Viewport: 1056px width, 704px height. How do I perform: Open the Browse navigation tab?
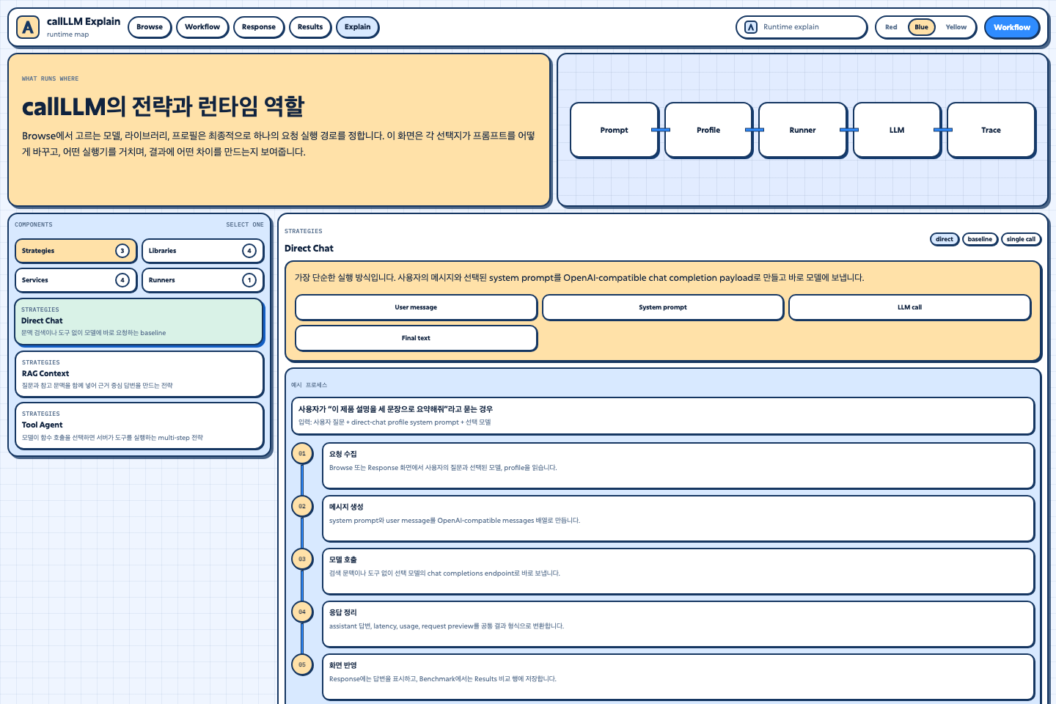point(150,27)
